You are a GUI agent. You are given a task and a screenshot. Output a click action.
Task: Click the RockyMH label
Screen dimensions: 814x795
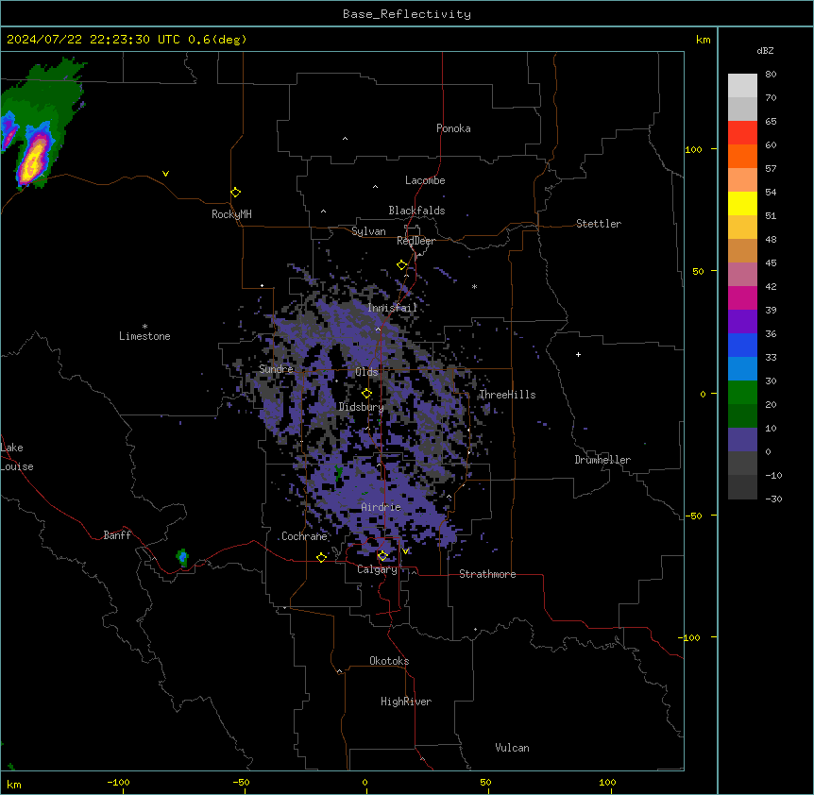pos(231,214)
